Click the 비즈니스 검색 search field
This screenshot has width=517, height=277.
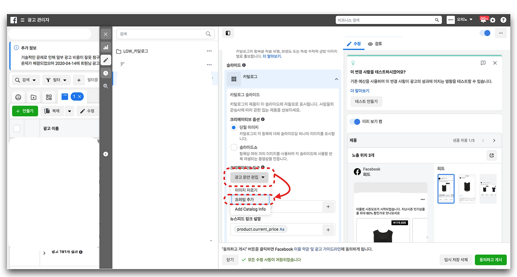click(x=388, y=19)
